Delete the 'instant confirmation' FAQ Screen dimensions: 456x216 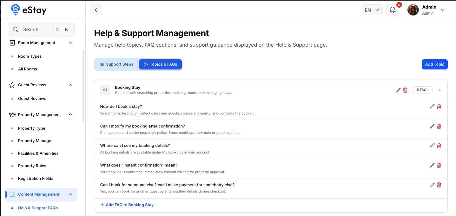tap(439, 165)
